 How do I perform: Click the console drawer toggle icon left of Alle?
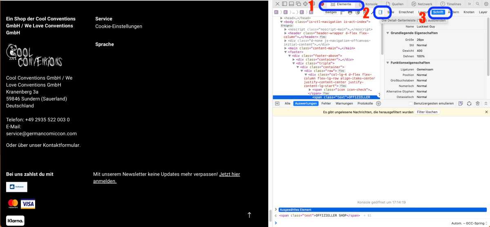click(x=277, y=103)
